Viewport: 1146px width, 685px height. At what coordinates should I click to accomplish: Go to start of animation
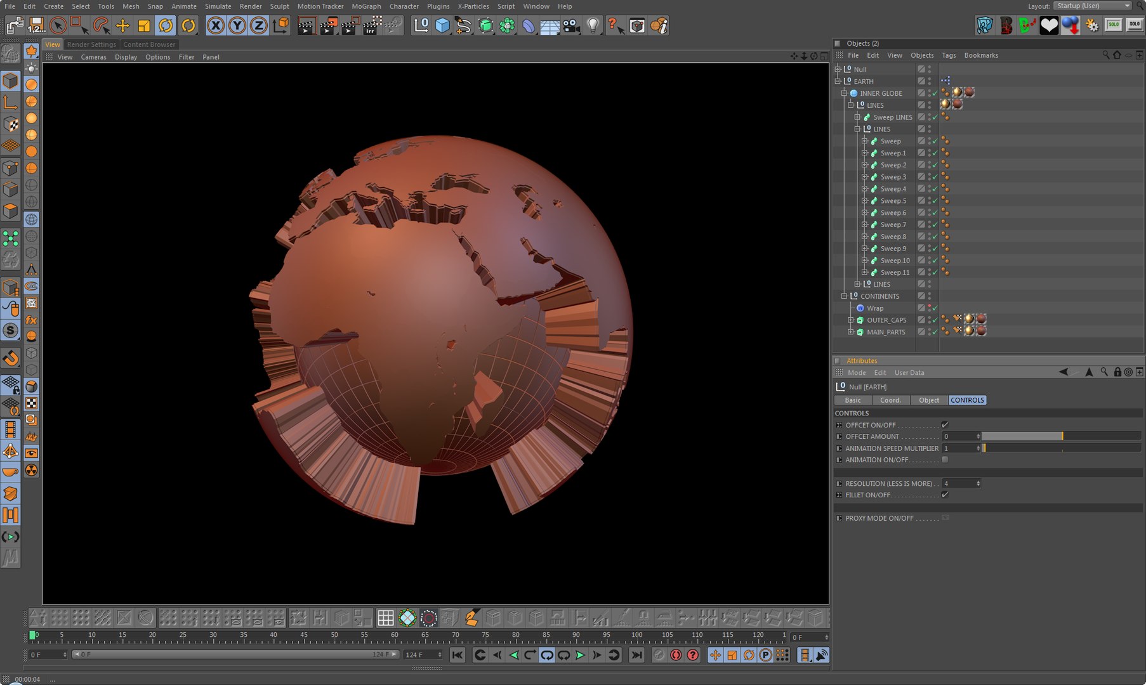(x=458, y=655)
